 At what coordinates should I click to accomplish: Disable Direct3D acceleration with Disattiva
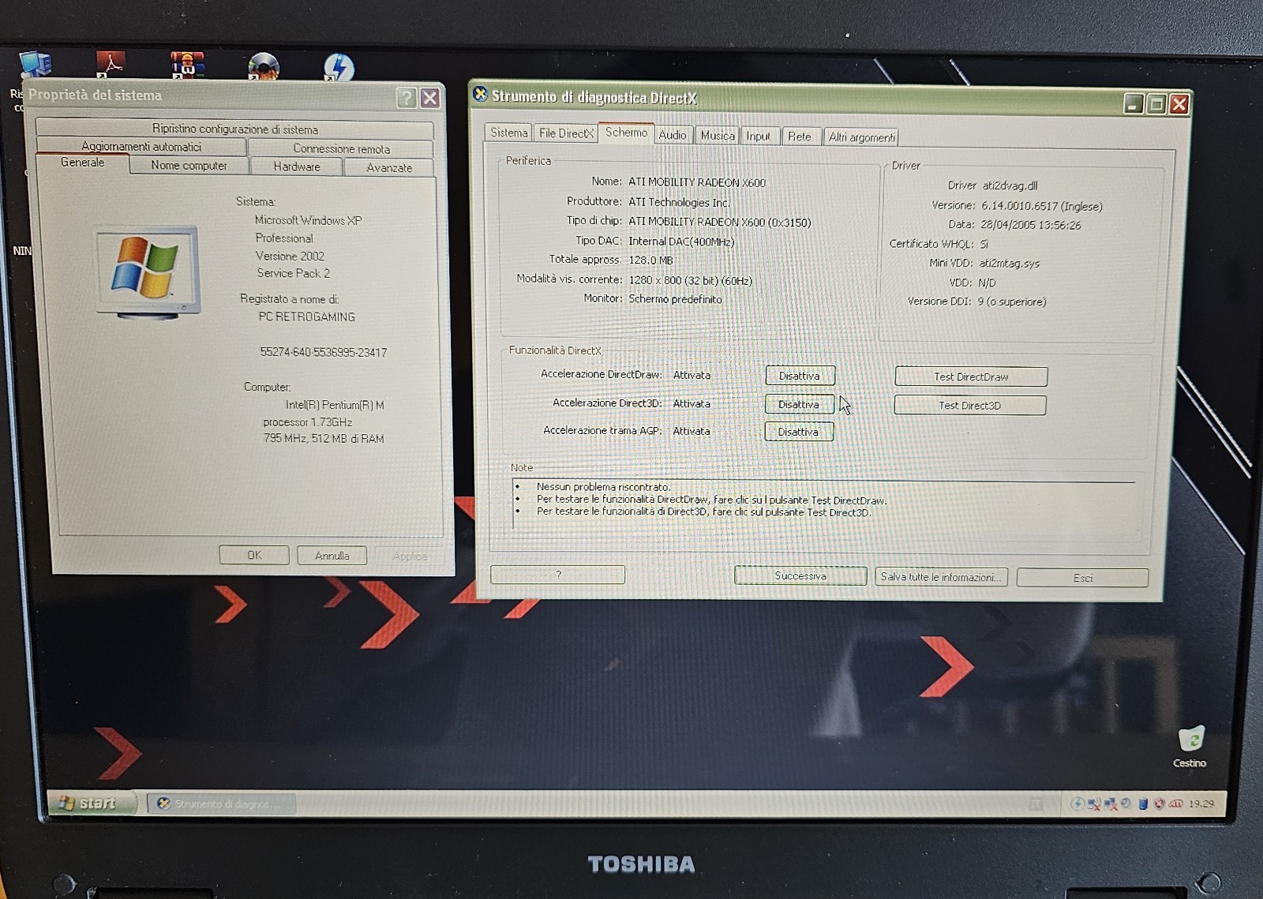coord(799,404)
